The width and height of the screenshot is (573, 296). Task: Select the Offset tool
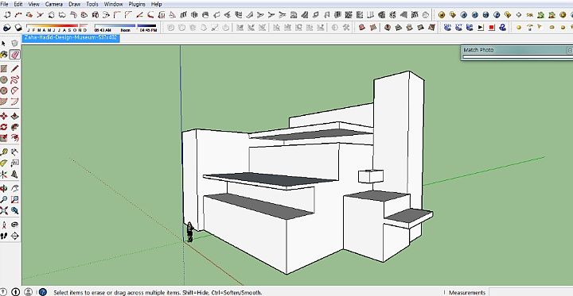14,138
